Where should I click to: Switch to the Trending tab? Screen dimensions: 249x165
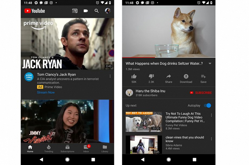(49, 149)
